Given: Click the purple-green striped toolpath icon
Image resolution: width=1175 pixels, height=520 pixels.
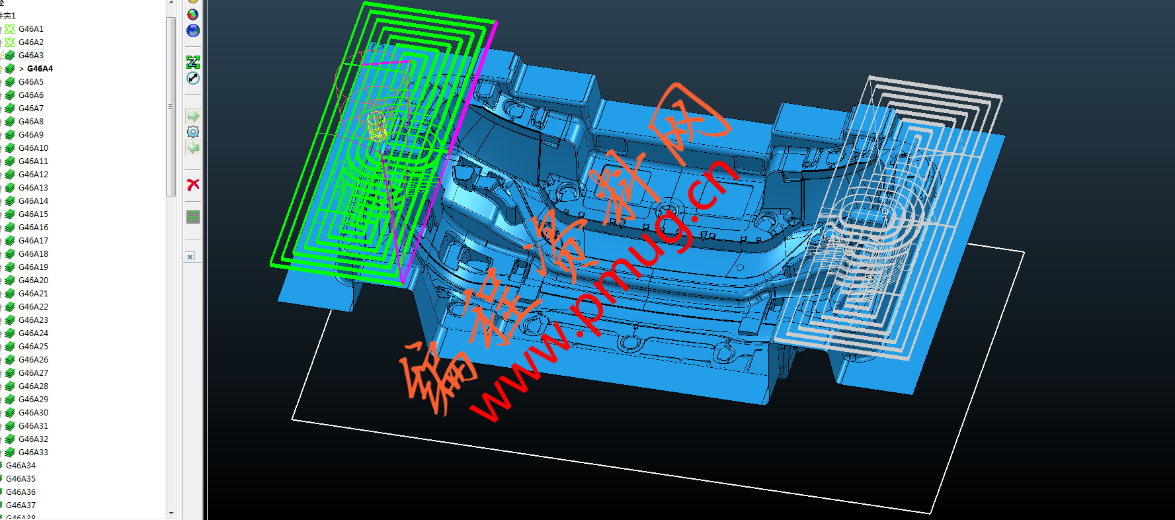Looking at the screenshot, I should click(x=193, y=217).
